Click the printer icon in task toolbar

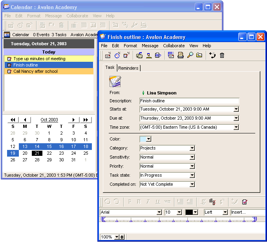coord(180,55)
